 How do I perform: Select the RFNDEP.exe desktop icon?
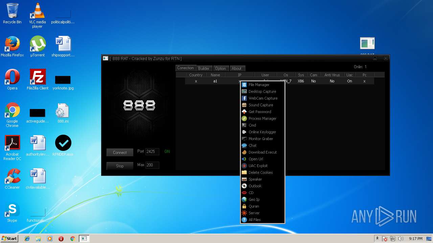click(x=63, y=146)
